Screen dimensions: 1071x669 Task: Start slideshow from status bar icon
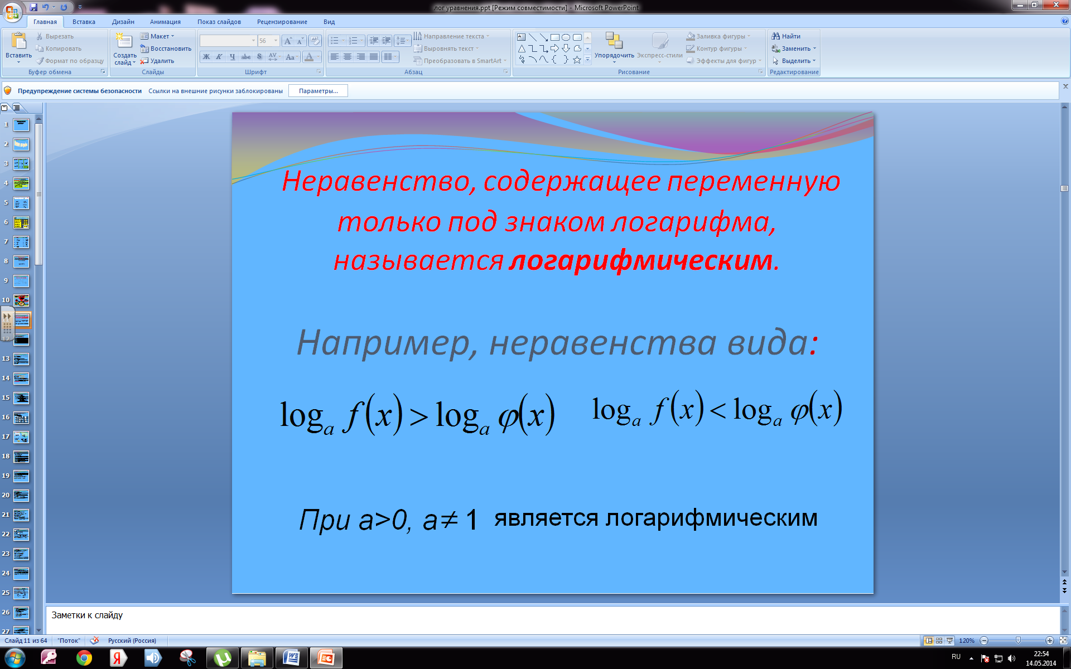[949, 641]
